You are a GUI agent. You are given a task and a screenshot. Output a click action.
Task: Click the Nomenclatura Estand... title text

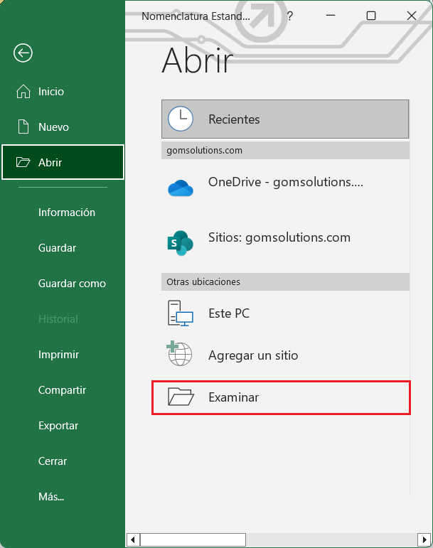click(x=196, y=16)
